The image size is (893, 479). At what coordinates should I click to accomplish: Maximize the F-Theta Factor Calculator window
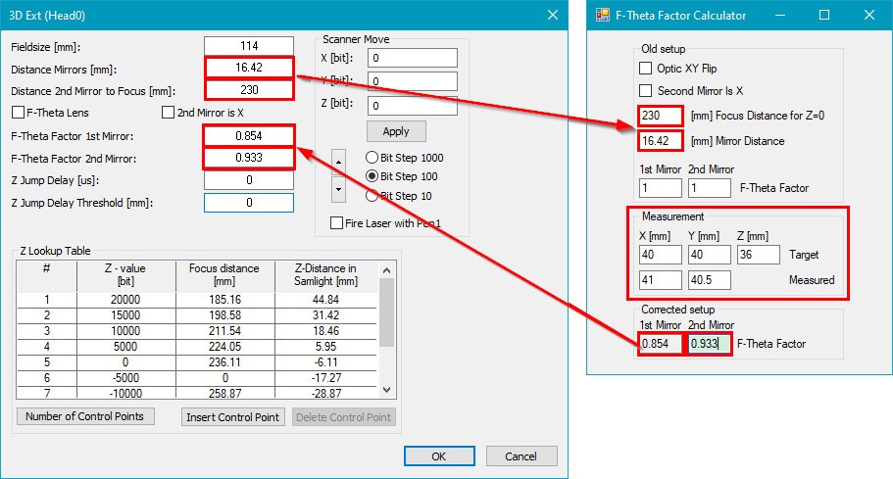pos(823,15)
